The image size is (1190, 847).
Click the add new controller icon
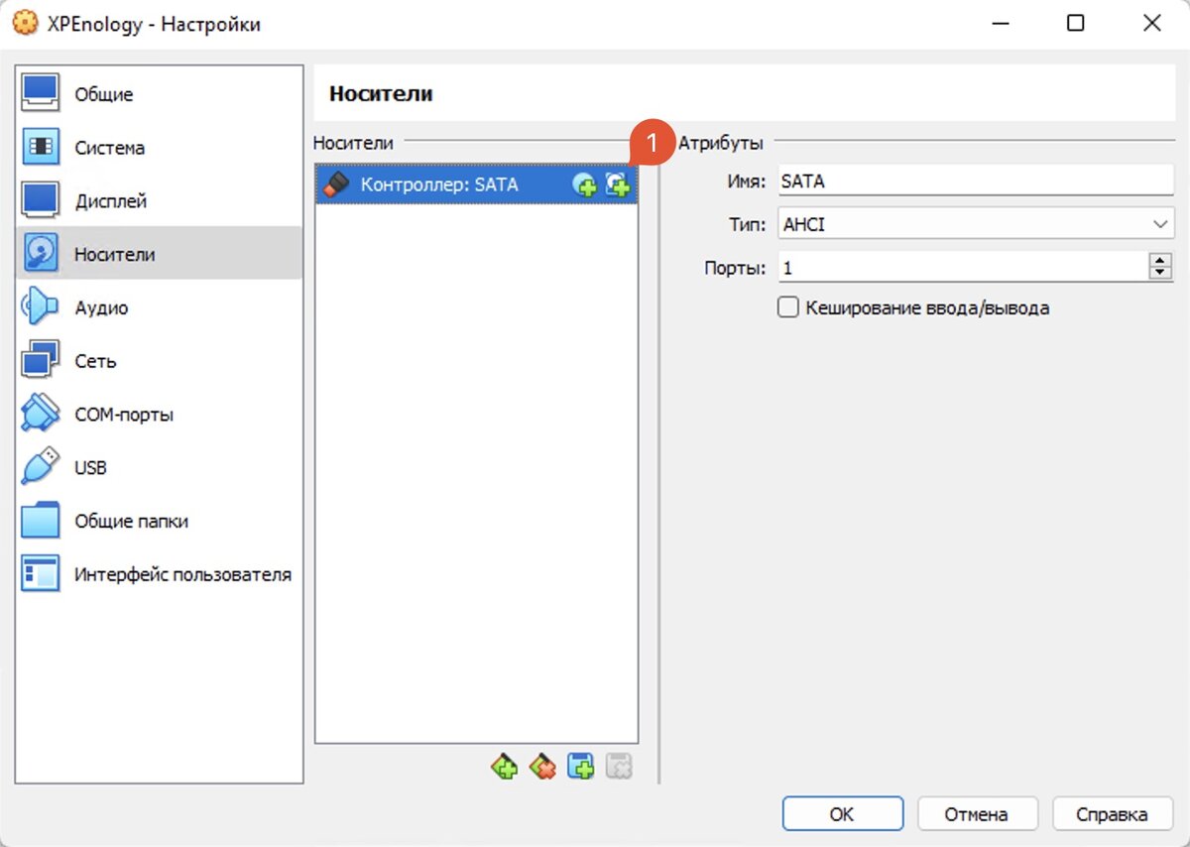click(505, 766)
